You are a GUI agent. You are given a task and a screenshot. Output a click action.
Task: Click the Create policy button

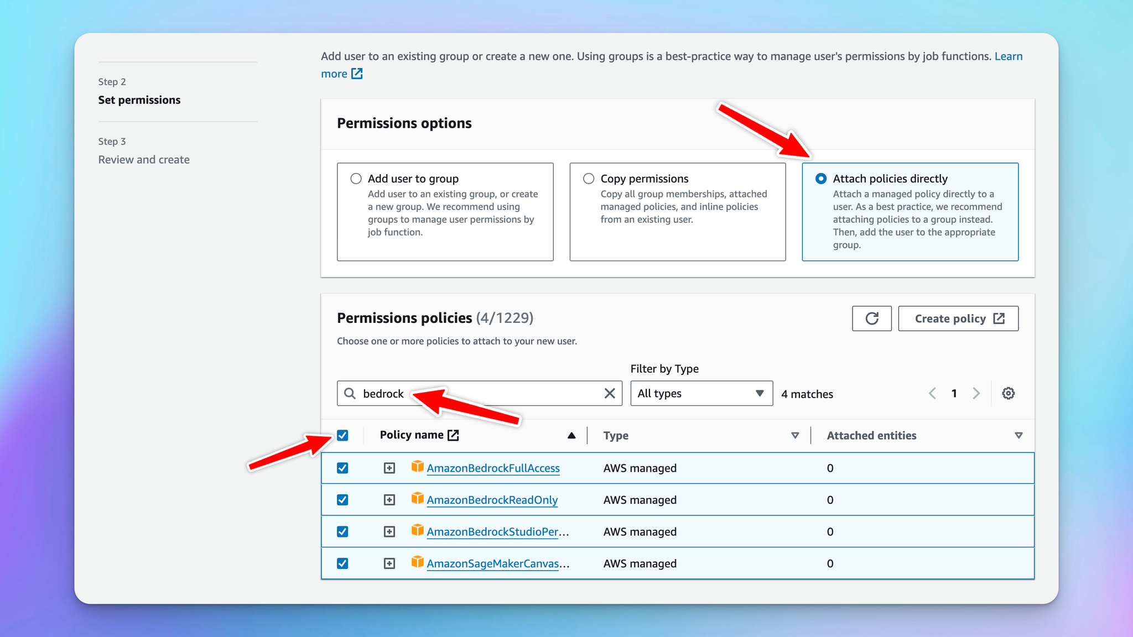click(958, 318)
